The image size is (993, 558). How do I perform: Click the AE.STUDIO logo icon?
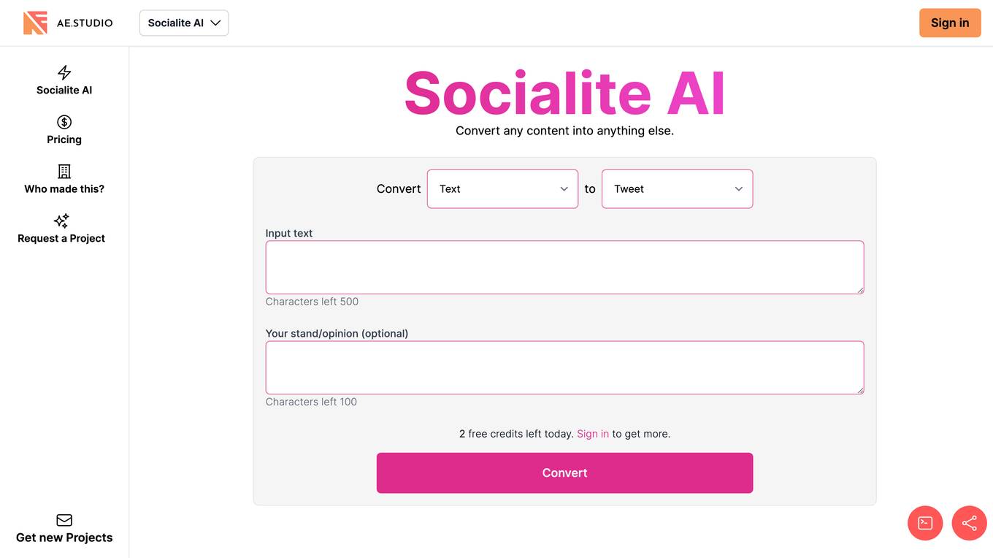[x=34, y=22]
